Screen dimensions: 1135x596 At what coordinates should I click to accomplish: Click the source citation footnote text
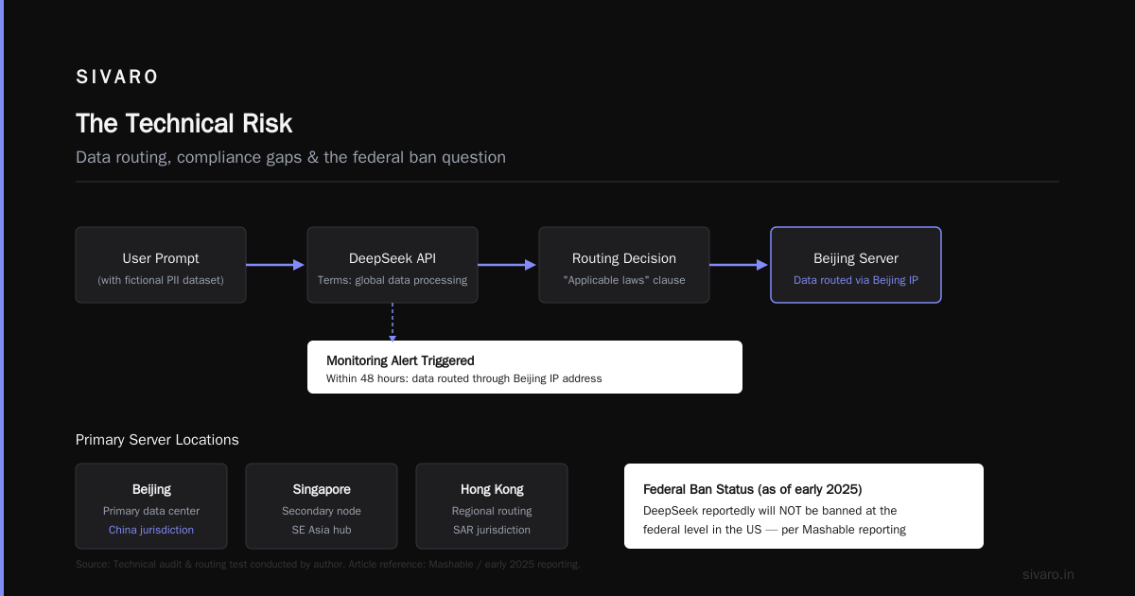point(327,565)
